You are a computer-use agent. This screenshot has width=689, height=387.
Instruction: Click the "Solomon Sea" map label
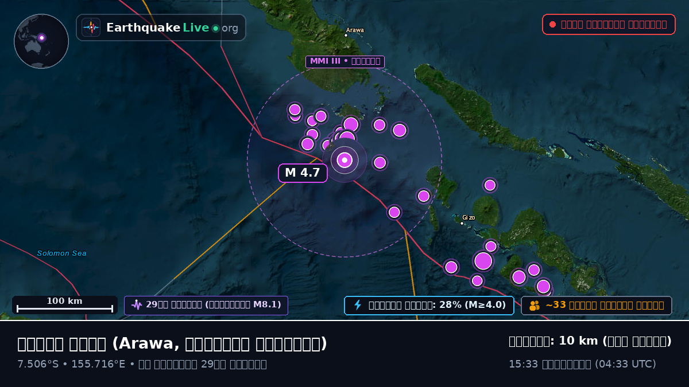point(61,253)
